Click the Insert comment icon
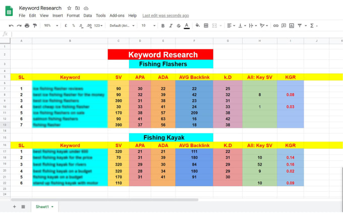The width and height of the screenshot is (343, 214). point(283,26)
